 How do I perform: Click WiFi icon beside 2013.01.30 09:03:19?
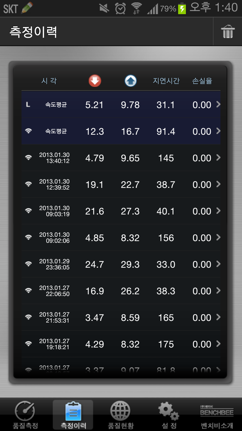29,211
